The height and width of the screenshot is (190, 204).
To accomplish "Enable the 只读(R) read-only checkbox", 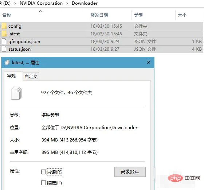I will coord(43,172).
